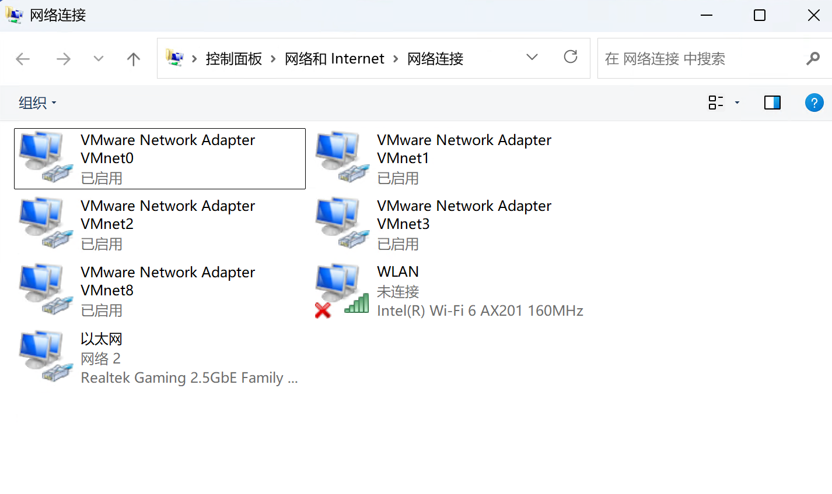832x494 pixels.
Task: Open the address bar history dropdown
Action: tap(532, 57)
